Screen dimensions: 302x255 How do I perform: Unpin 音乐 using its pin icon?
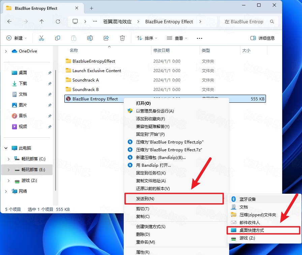tap(50, 116)
